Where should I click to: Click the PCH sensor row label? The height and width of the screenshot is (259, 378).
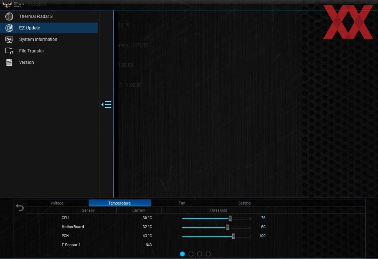coord(65,236)
